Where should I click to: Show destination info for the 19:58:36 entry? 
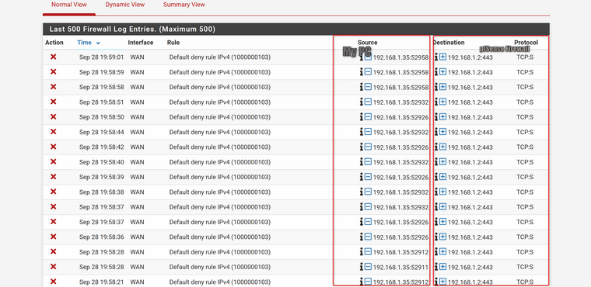[436, 237]
